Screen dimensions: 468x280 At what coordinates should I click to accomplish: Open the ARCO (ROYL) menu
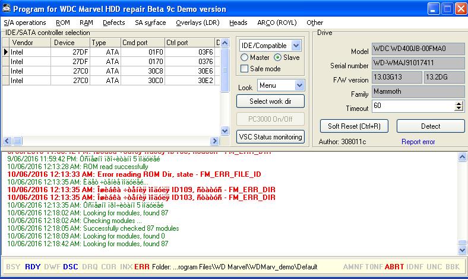pos(277,23)
